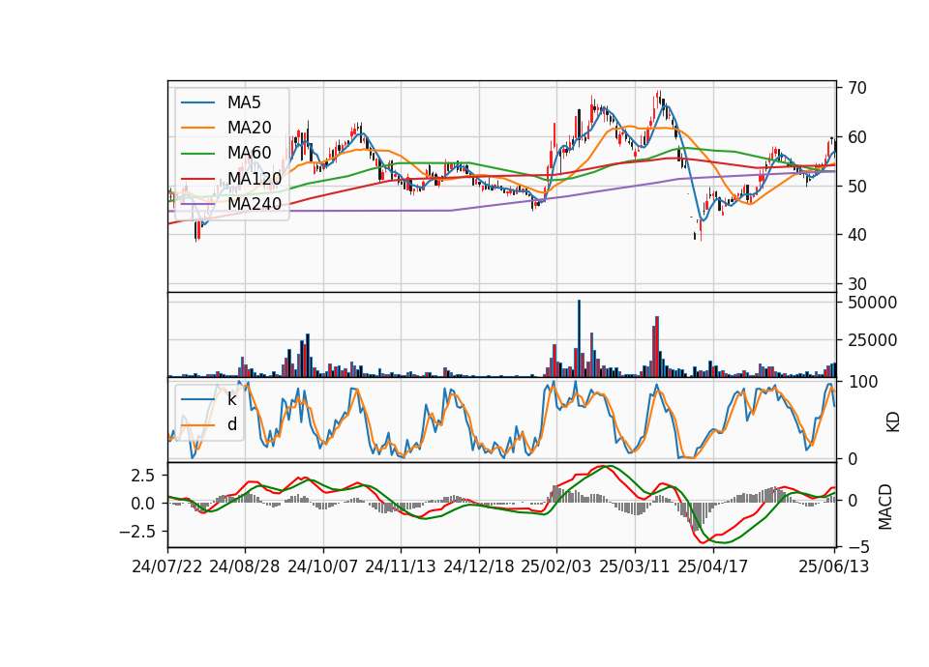Click the price axis value 60

(857, 137)
